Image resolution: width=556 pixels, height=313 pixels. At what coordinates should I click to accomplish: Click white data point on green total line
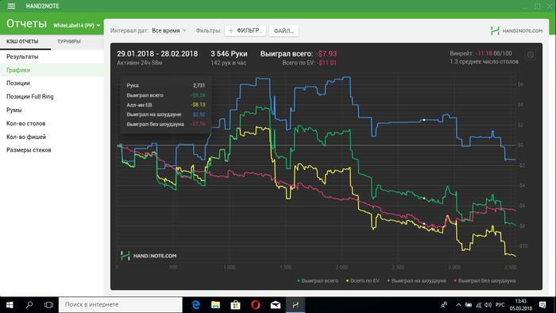pyautogui.click(x=424, y=198)
